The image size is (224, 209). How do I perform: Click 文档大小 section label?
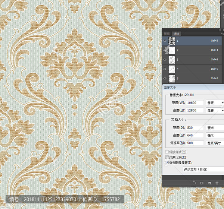point(178,120)
